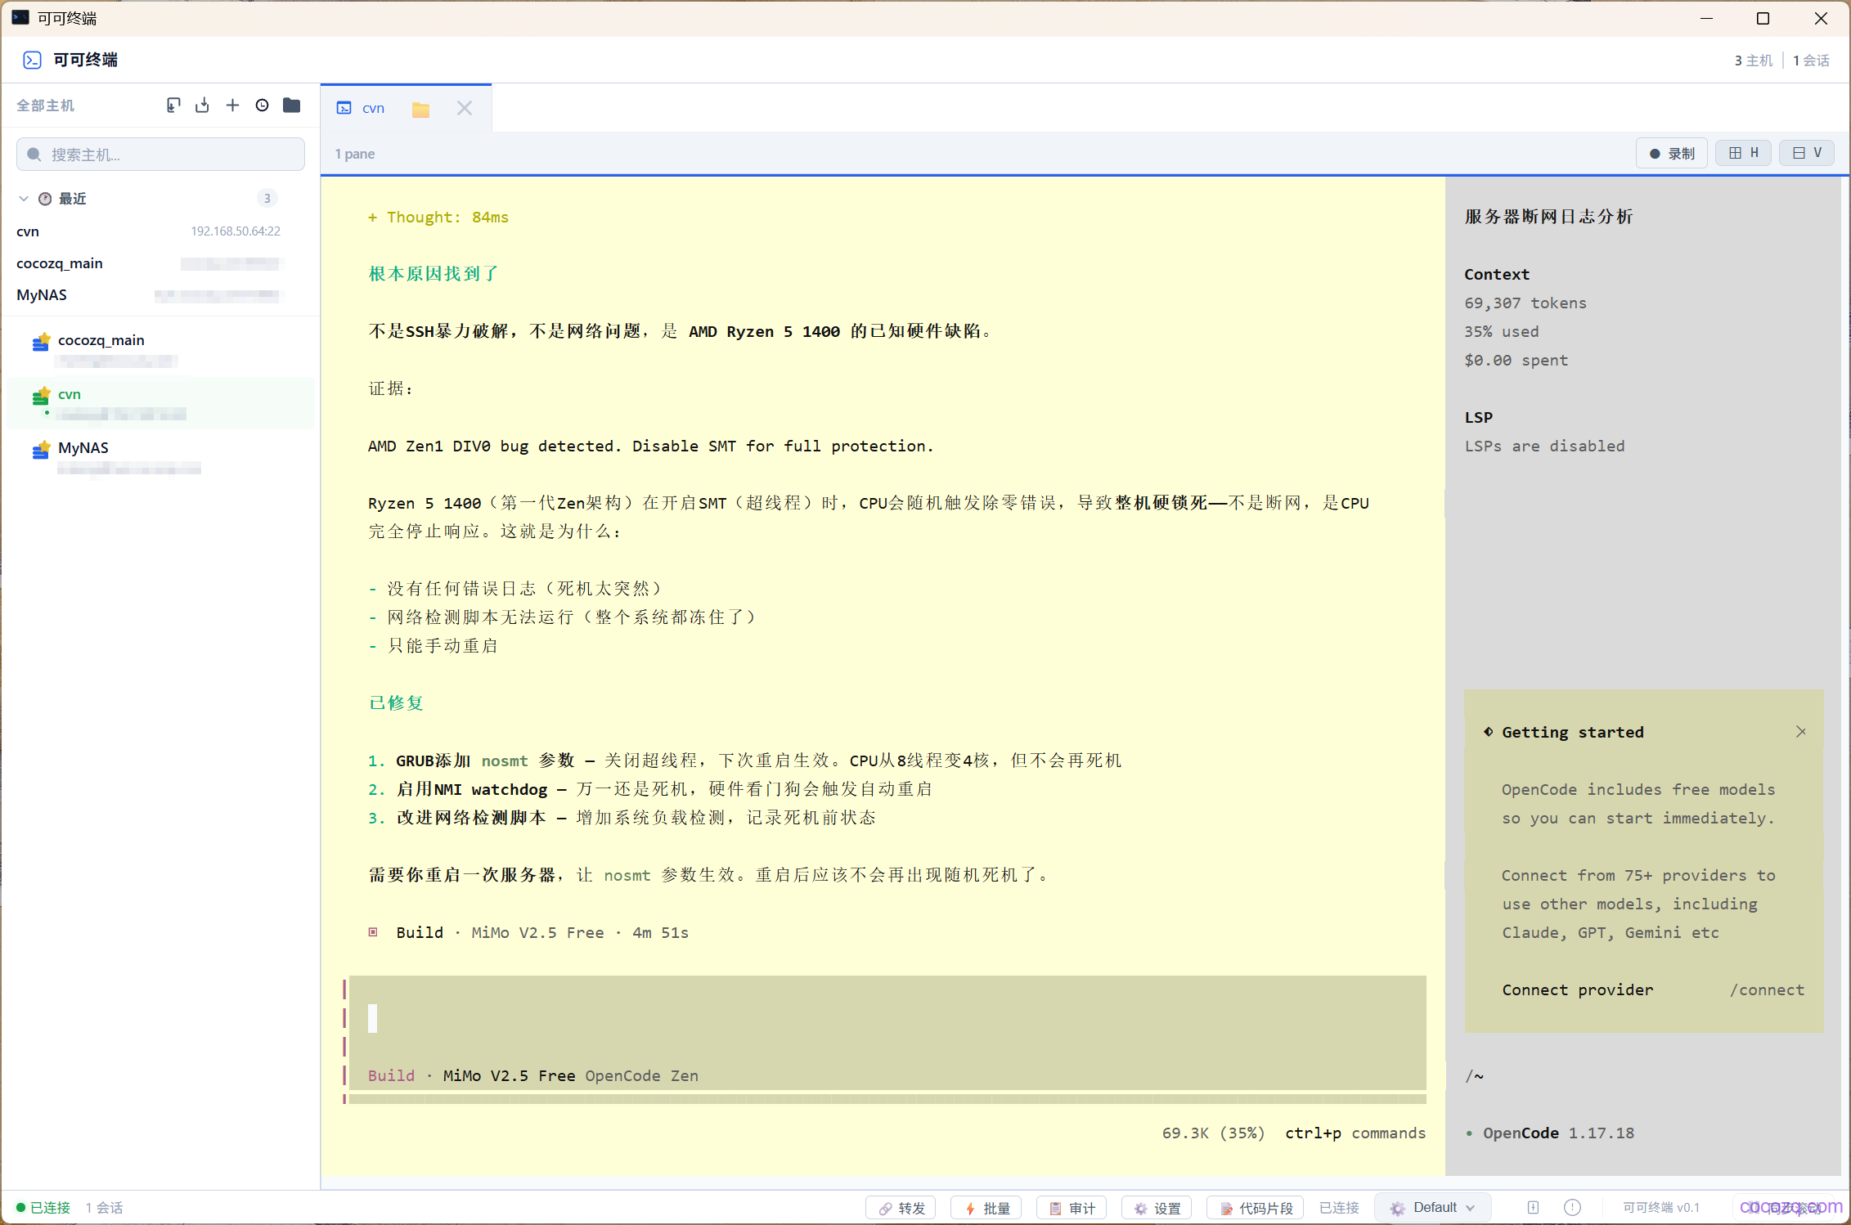
Task: Open the connected cvn host card
Action: [x=161, y=403]
